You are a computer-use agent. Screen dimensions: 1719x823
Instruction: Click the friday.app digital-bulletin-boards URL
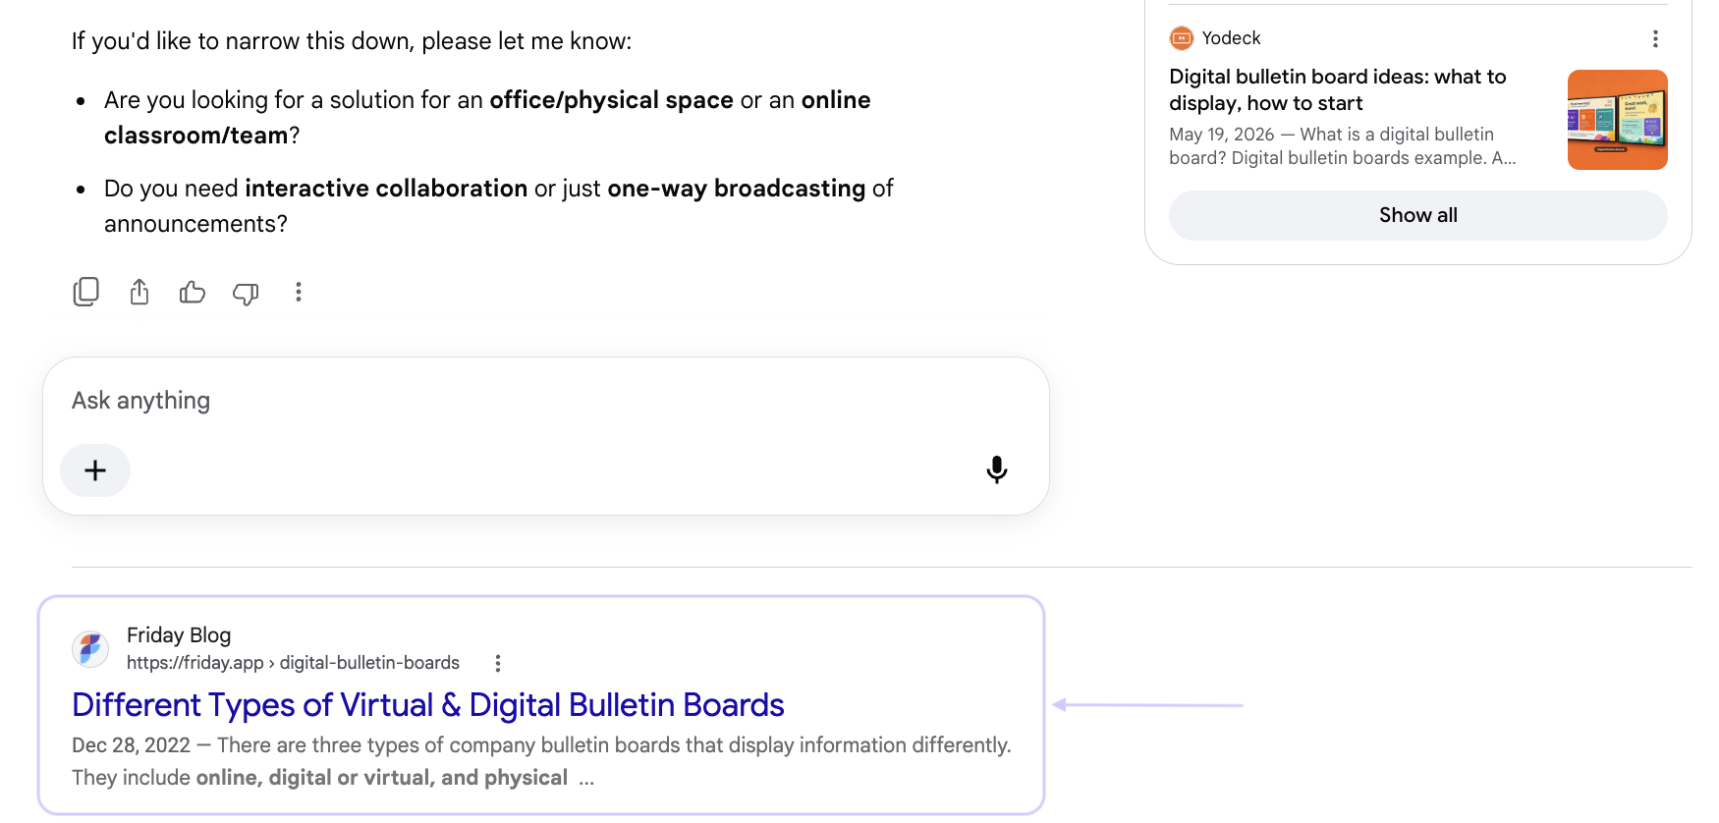click(x=293, y=663)
